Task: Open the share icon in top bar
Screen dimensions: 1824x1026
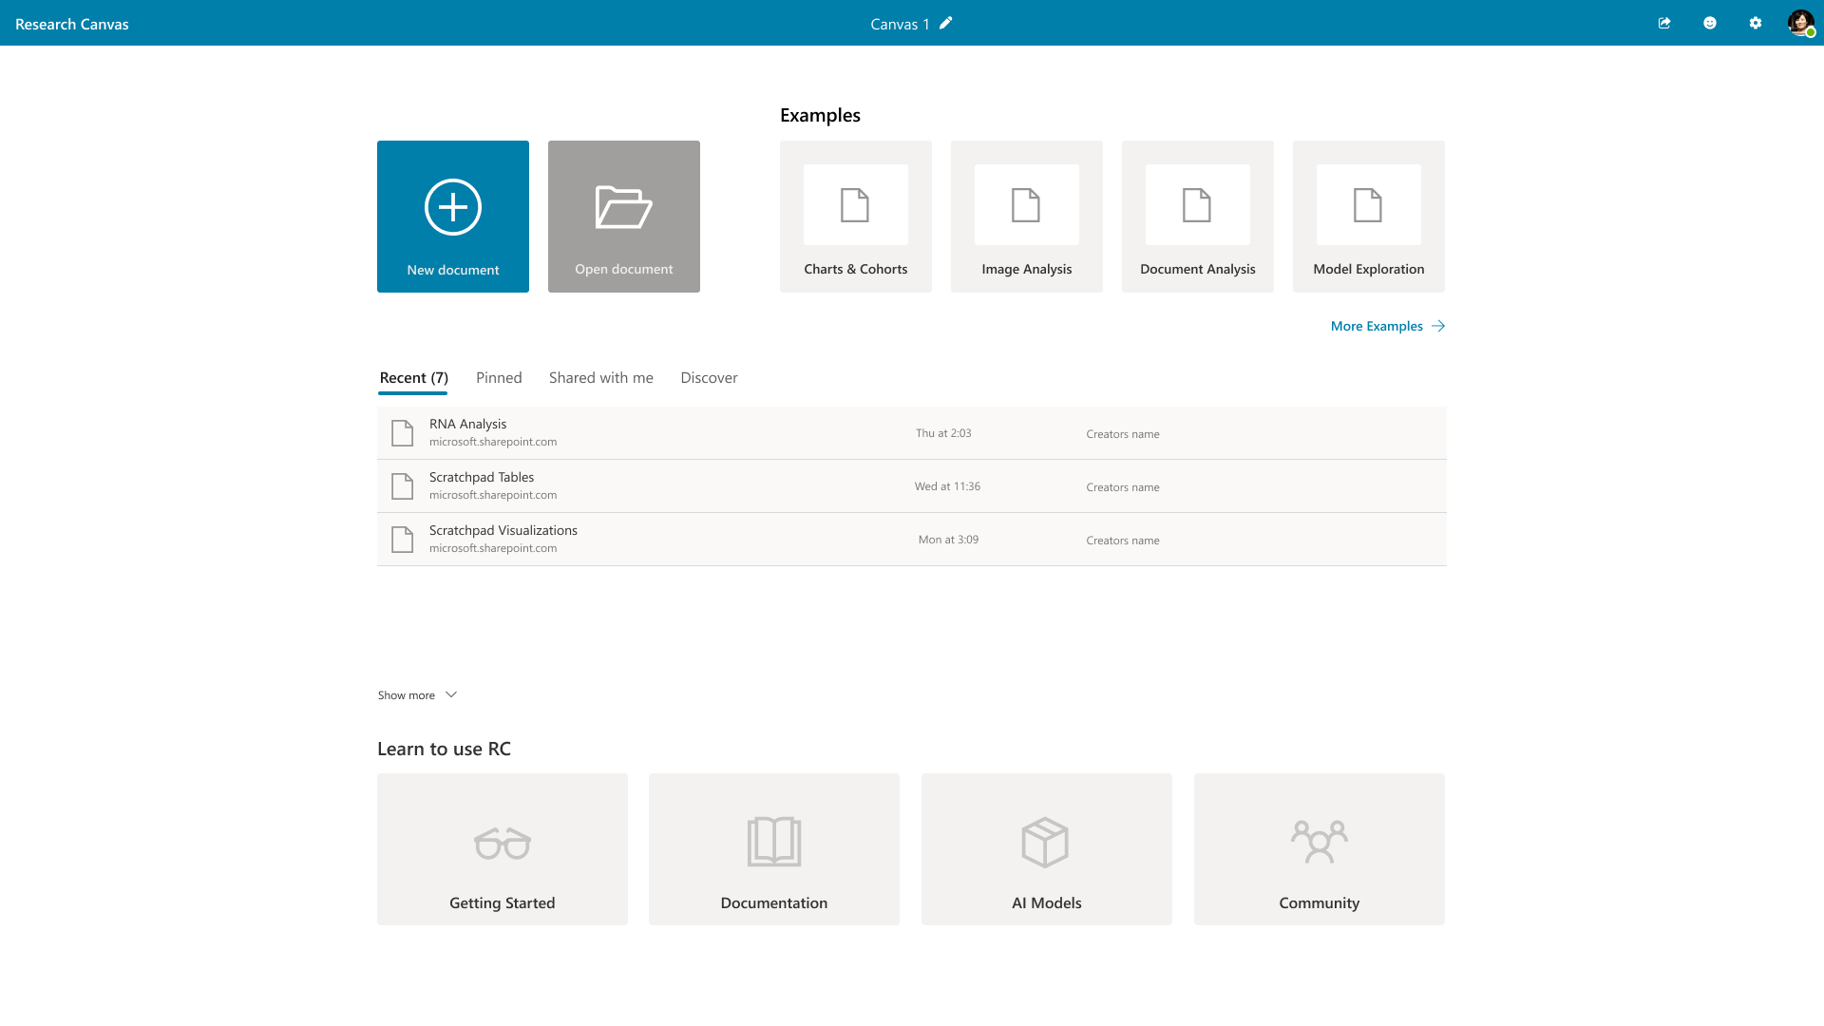Action: (x=1664, y=23)
